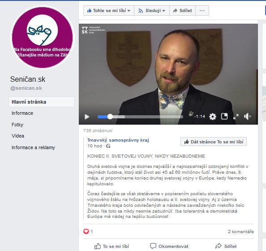Play the video

(x=87, y=117)
